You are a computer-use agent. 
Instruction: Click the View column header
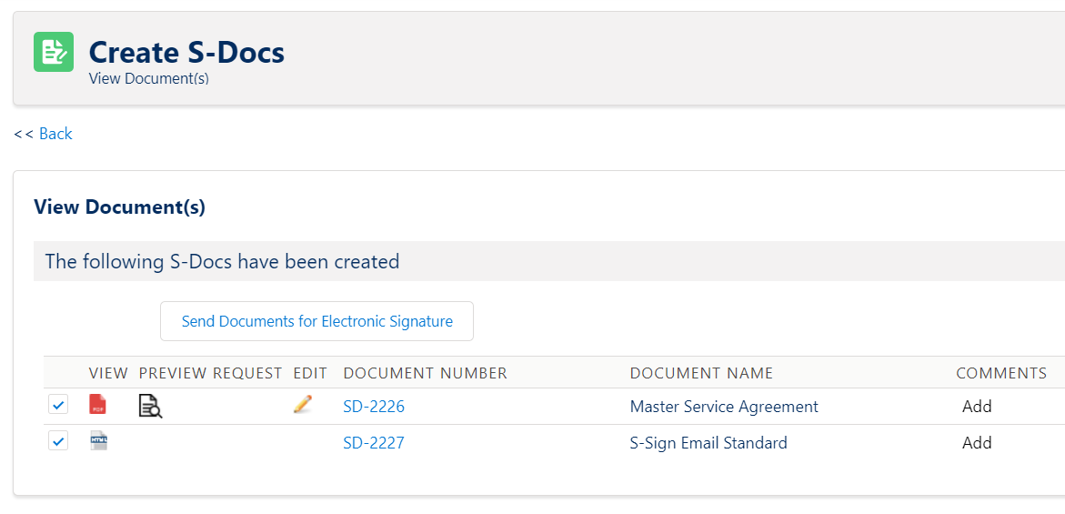pyautogui.click(x=108, y=373)
